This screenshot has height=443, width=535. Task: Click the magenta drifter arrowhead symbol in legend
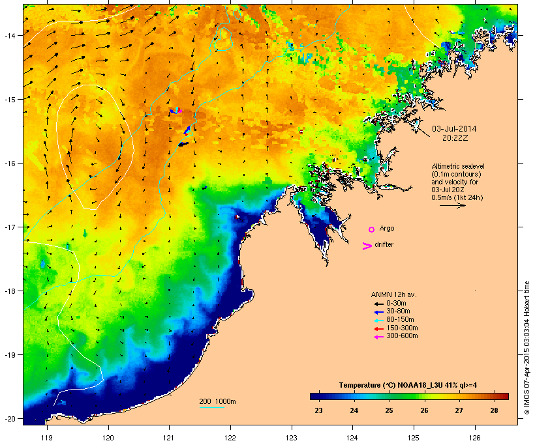pyautogui.click(x=367, y=246)
